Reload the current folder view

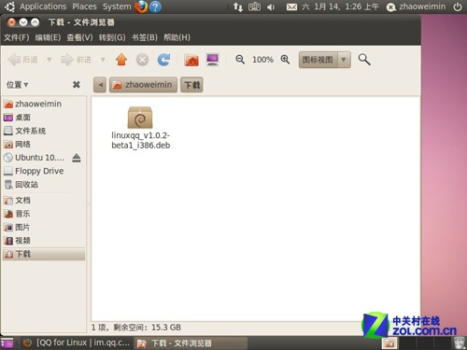[x=163, y=60]
